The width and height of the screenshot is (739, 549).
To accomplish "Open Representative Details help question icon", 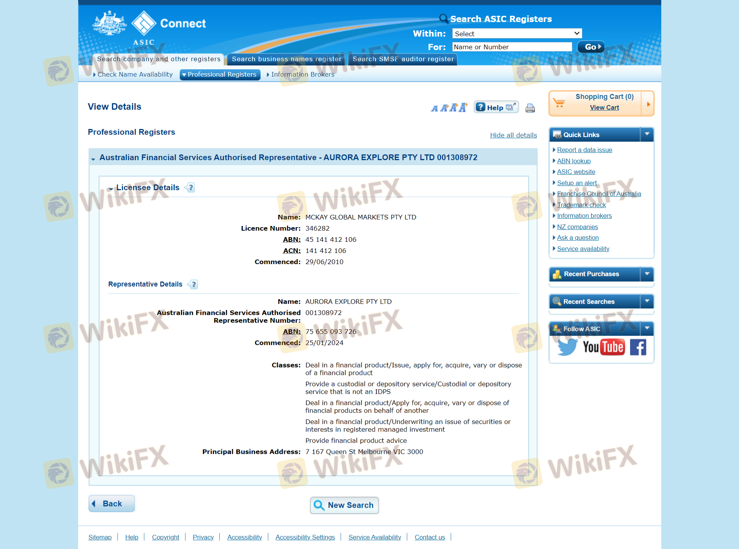I will point(194,285).
